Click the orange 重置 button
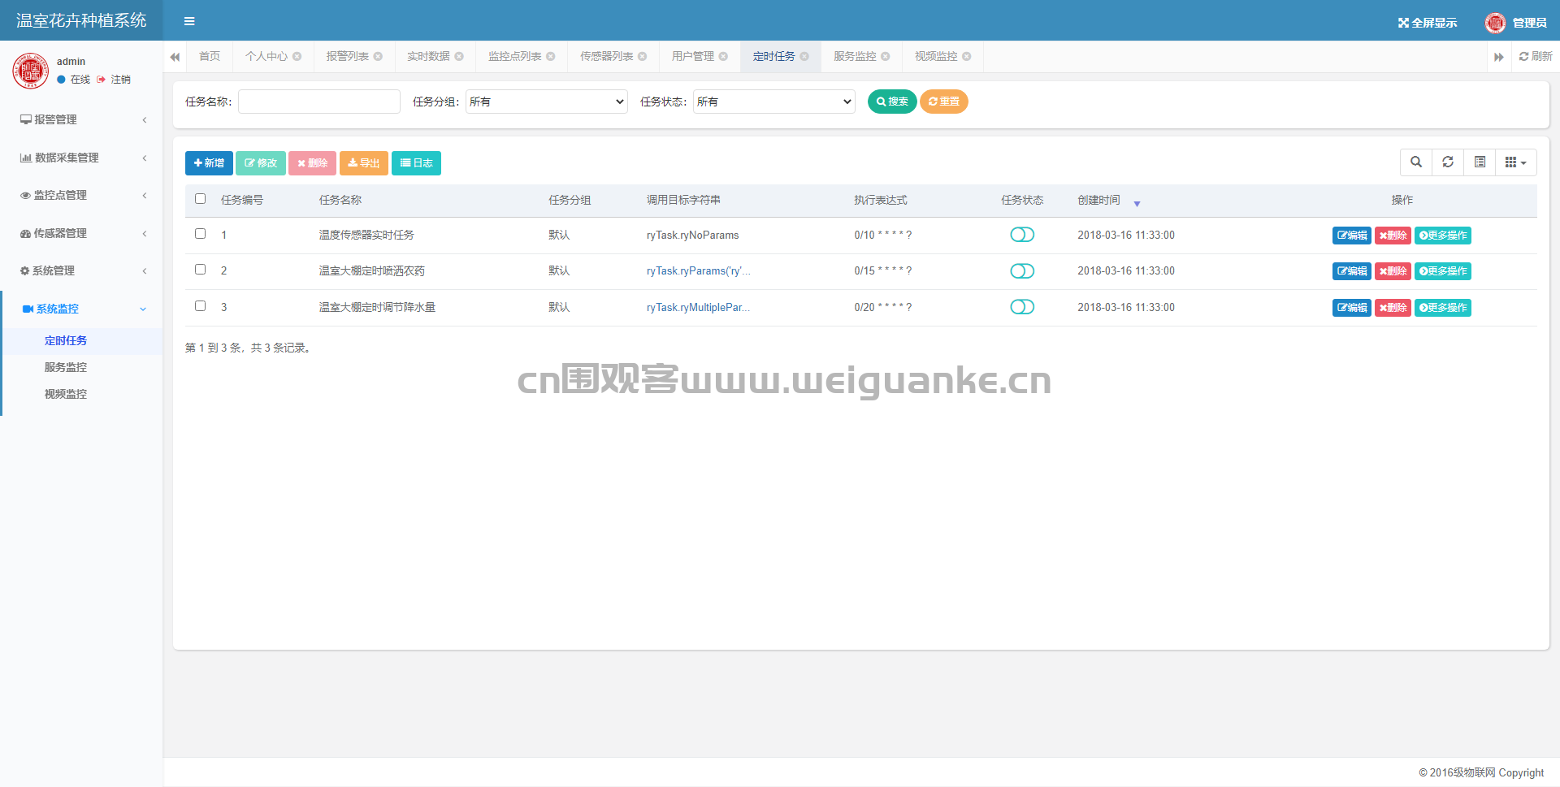 click(x=944, y=102)
